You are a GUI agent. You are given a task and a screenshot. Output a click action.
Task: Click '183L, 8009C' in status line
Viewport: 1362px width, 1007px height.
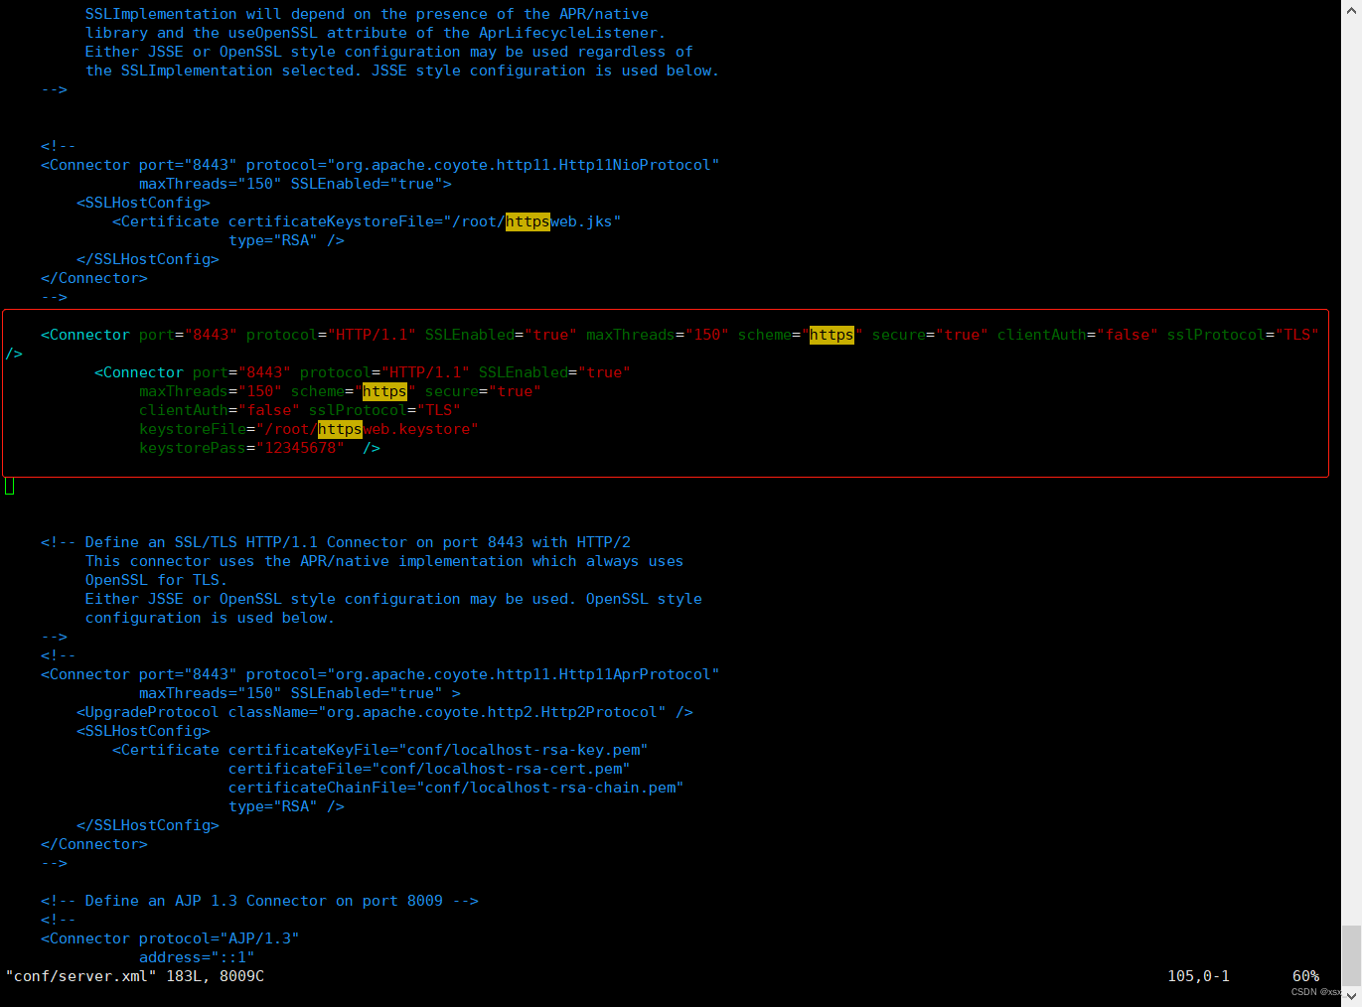pyautogui.click(x=215, y=976)
